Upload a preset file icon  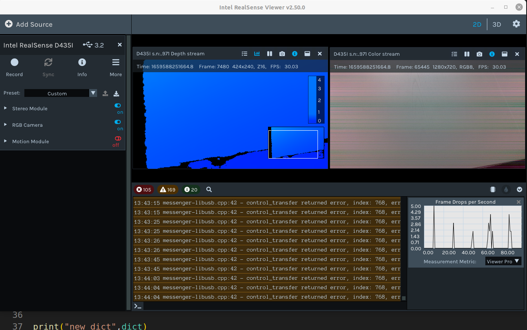pos(105,93)
